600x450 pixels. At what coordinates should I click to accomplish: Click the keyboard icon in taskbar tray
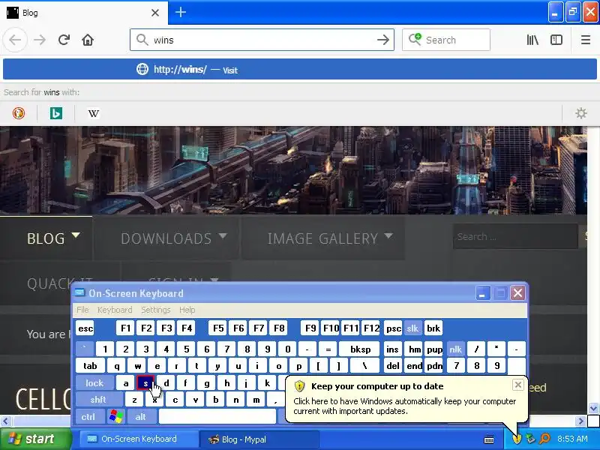pos(489,439)
